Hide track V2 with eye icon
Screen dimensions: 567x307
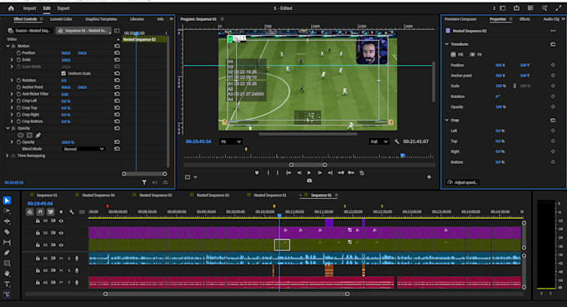[x=61, y=233]
